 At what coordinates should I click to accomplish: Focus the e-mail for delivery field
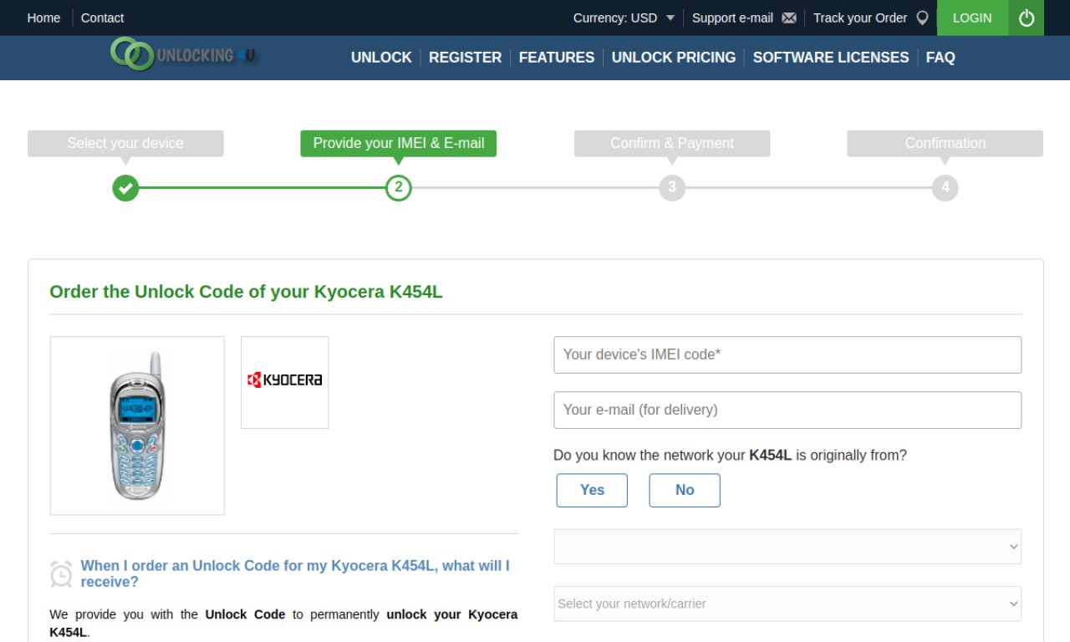(x=787, y=410)
